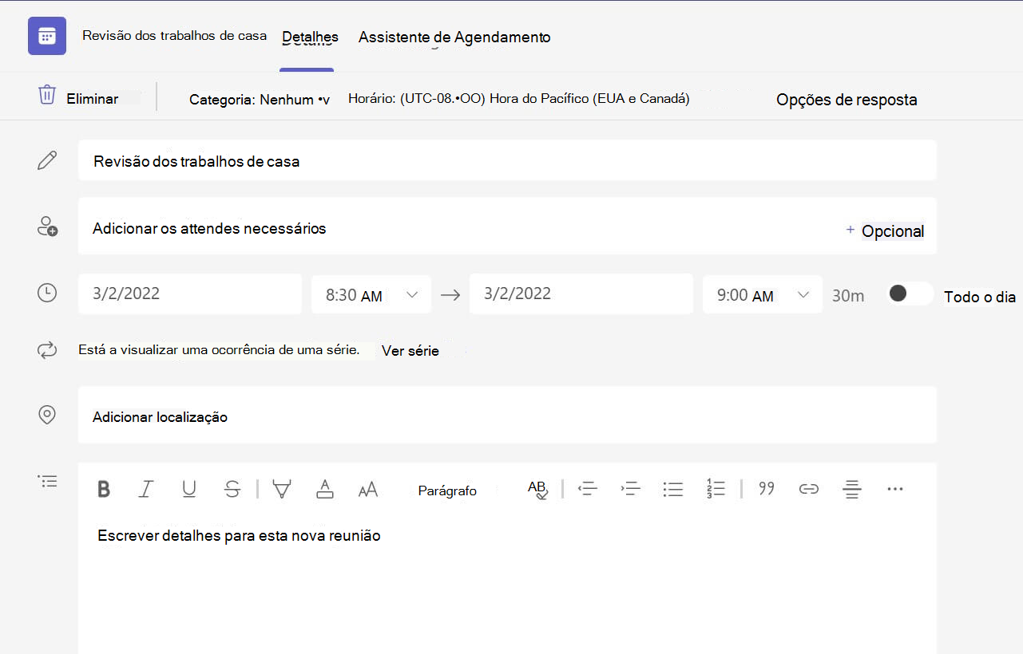Open Opções de resposta menu
The image size is (1023, 654).
coord(847,100)
